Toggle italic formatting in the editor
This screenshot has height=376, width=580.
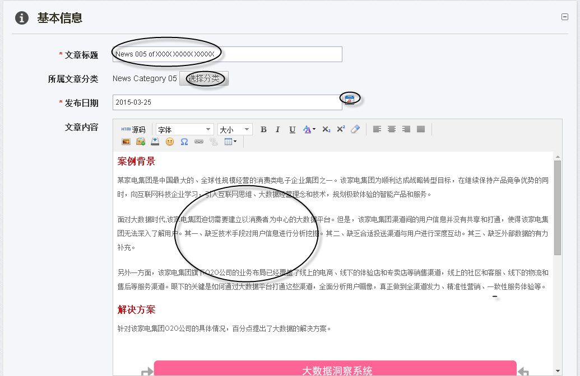[x=277, y=129]
